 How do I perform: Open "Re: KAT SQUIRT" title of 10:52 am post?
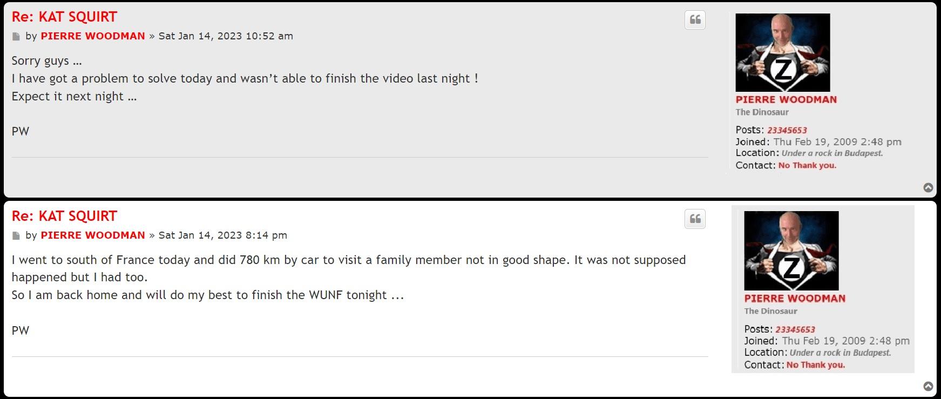(64, 17)
